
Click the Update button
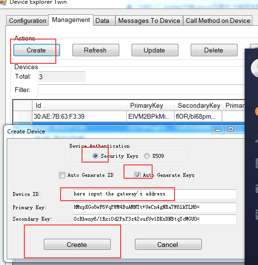pyautogui.click(x=155, y=50)
